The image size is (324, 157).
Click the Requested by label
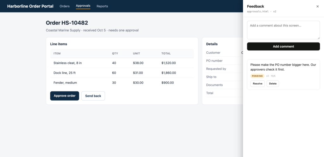pos(216,69)
